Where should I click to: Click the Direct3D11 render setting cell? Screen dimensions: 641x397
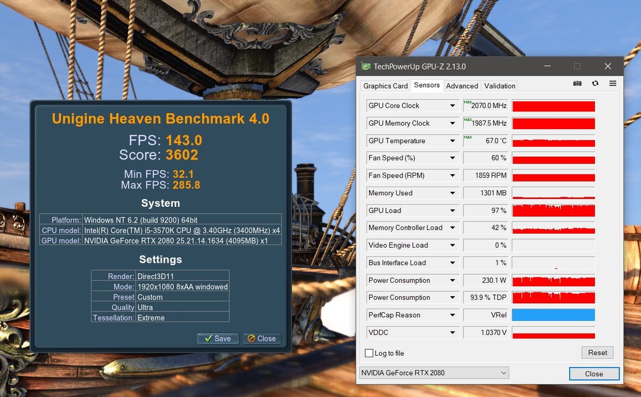tap(182, 276)
